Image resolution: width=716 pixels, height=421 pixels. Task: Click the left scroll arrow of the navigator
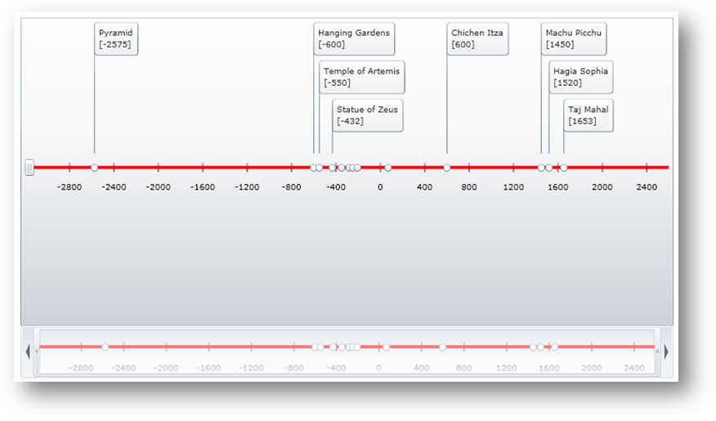point(28,352)
